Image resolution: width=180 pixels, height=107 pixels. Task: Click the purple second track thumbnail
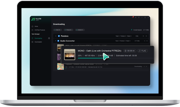coord(59,57)
